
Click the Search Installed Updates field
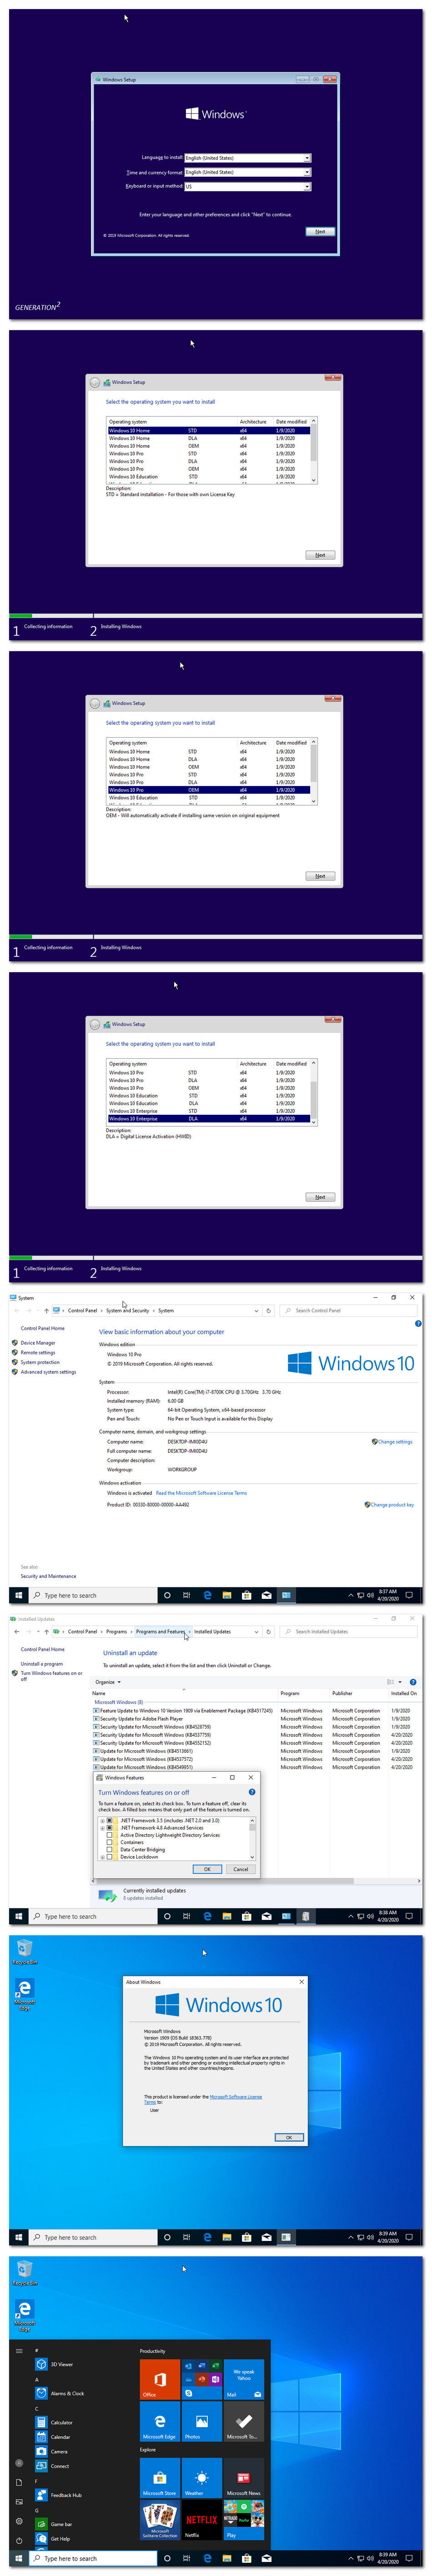pos(350,1631)
